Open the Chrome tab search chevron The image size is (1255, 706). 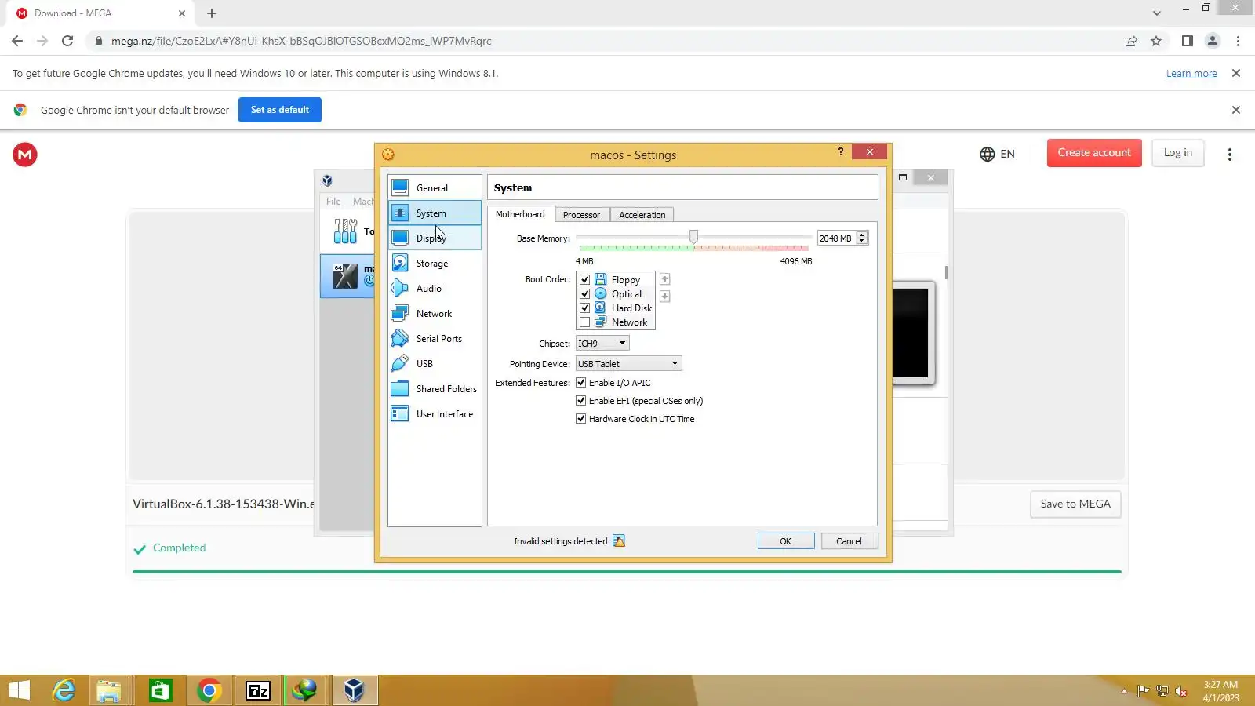pos(1156,13)
